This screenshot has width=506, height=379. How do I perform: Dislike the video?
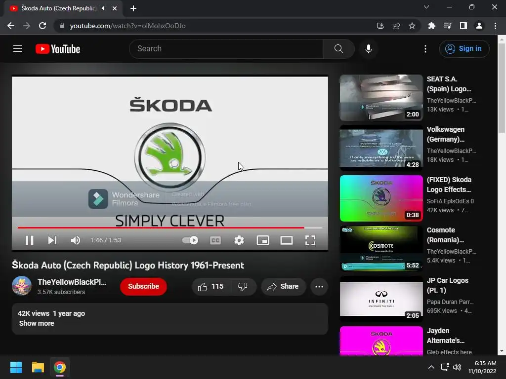point(243,286)
